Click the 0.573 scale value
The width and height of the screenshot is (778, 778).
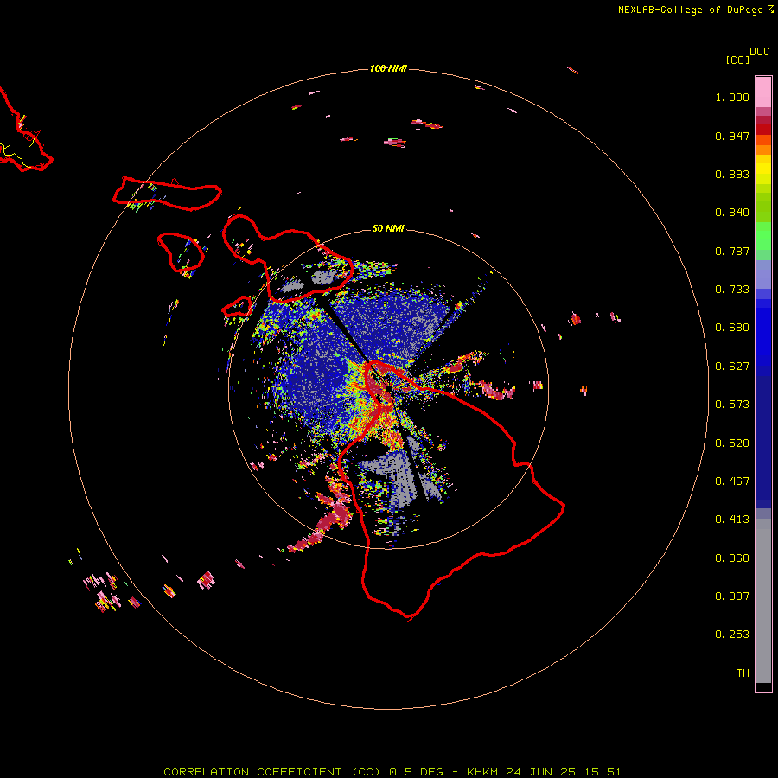[x=732, y=405]
